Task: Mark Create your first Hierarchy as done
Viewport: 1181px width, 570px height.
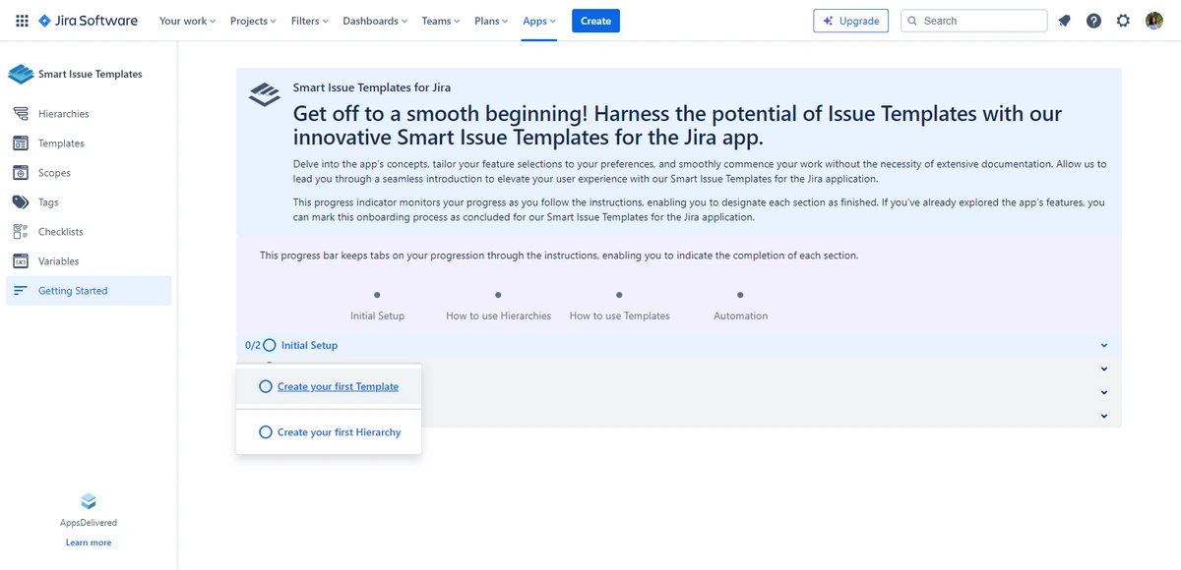Action: click(265, 431)
